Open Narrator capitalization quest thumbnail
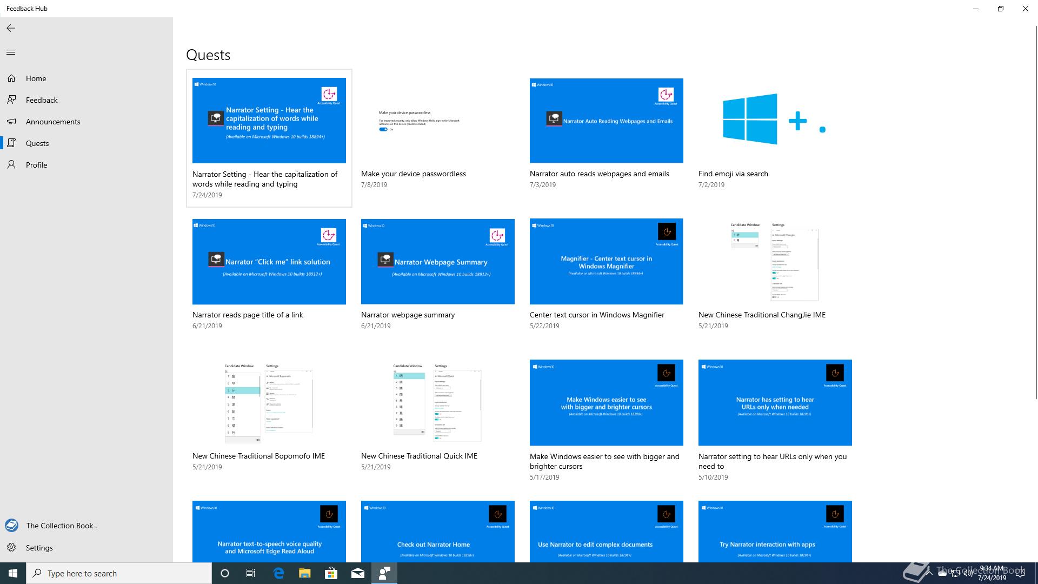 tap(269, 121)
